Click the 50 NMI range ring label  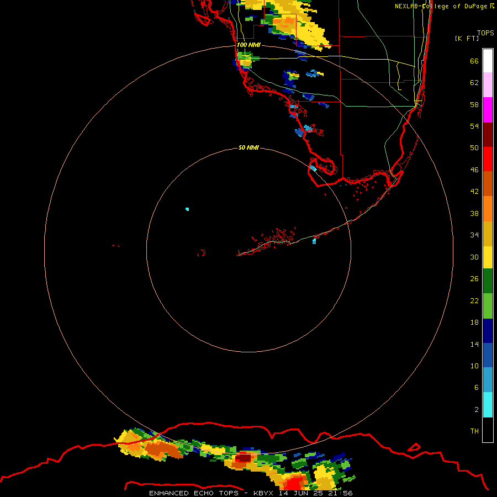coord(248,147)
